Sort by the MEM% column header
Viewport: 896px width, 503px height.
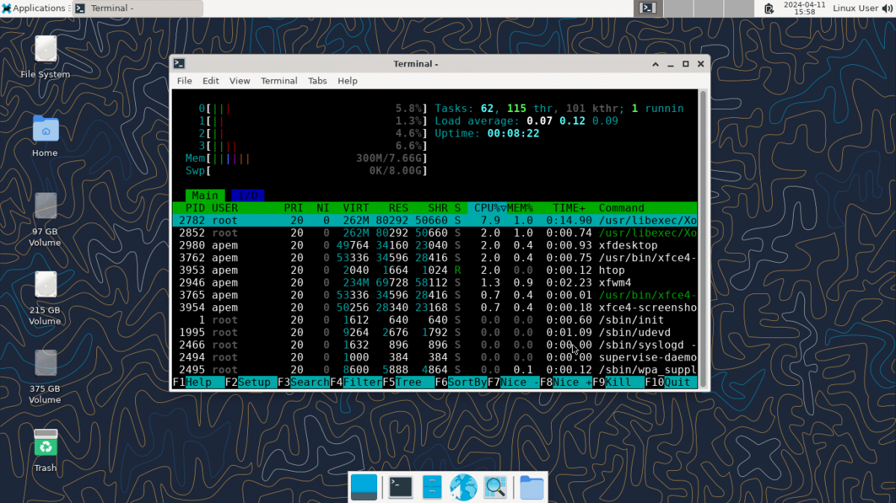click(520, 208)
